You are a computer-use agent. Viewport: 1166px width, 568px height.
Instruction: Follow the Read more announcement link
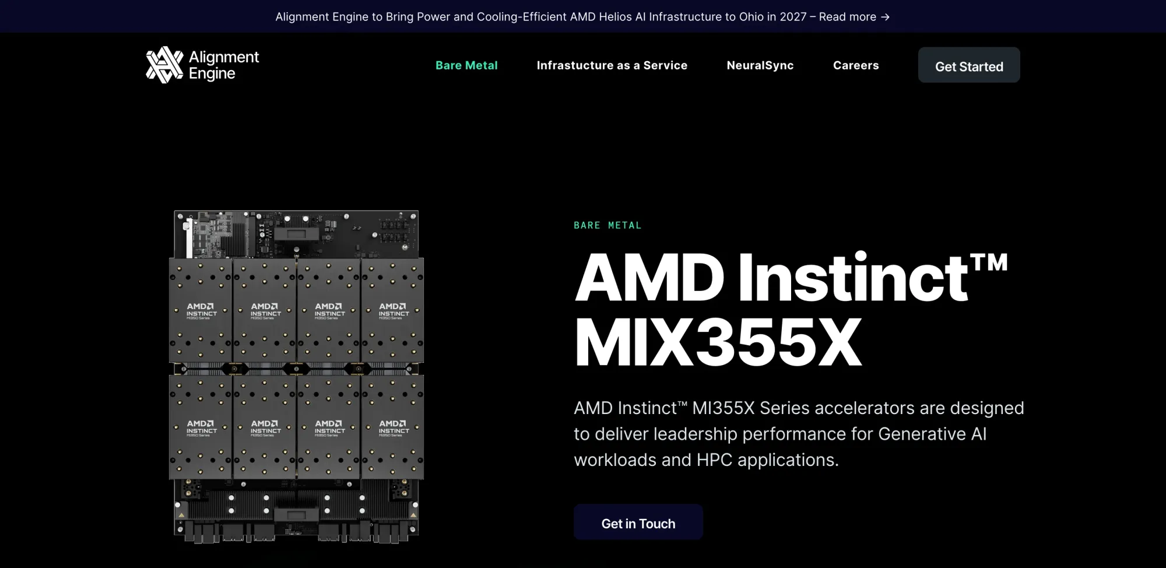click(854, 17)
